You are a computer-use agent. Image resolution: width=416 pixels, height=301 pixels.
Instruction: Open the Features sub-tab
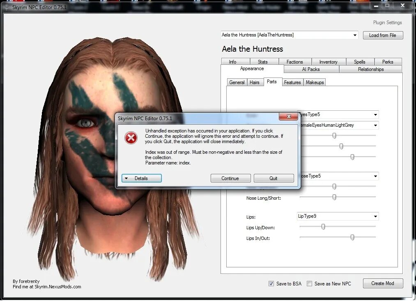pyautogui.click(x=293, y=82)
